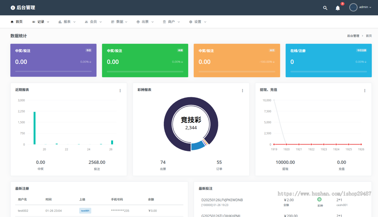This screenshot has height=217, width=378.
Task: Click the 74 出票 count
Action: (163, 162)
